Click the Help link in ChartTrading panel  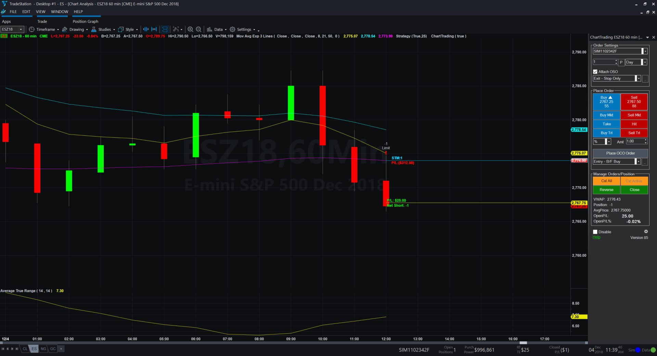point(596,237)
